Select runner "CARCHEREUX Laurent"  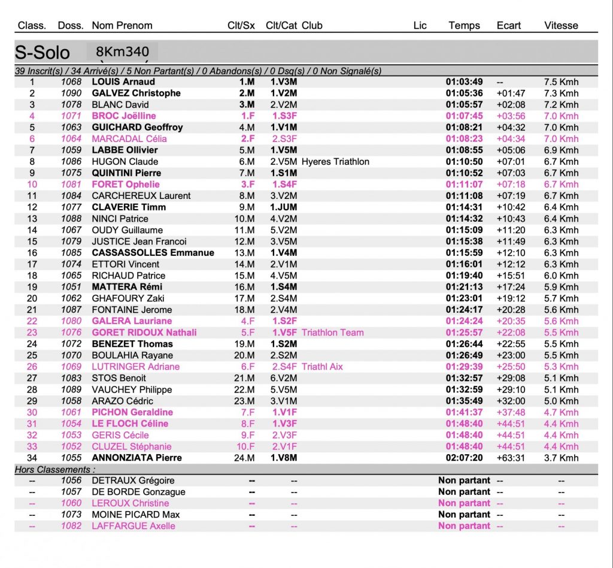click(x=141, y=195)
